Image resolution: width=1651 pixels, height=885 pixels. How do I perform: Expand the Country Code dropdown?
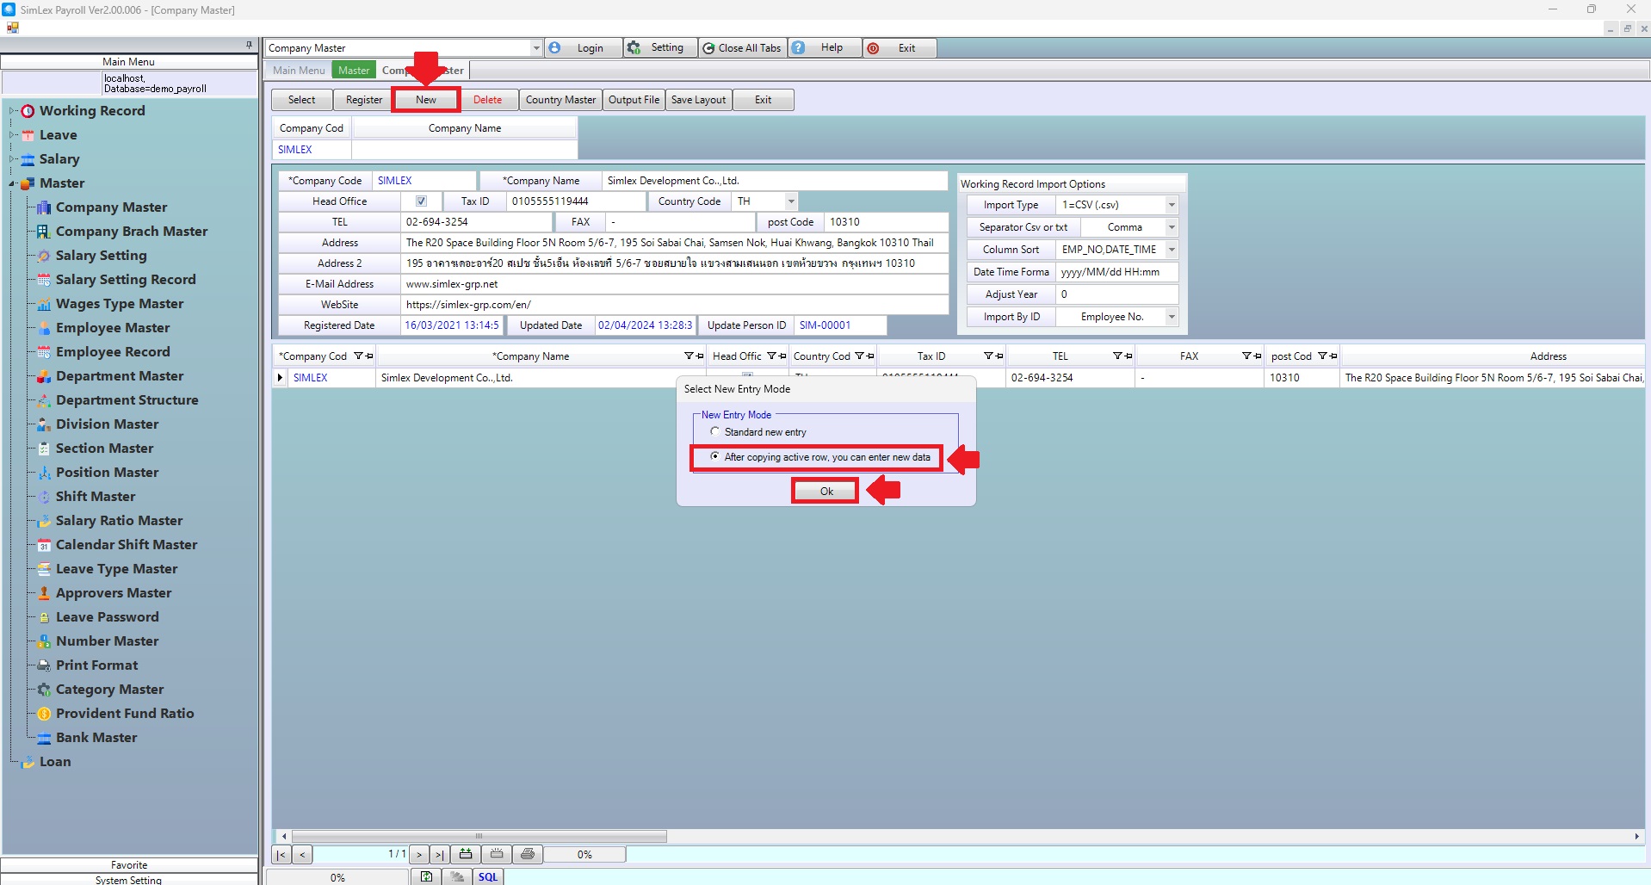[x=790, y=201]
